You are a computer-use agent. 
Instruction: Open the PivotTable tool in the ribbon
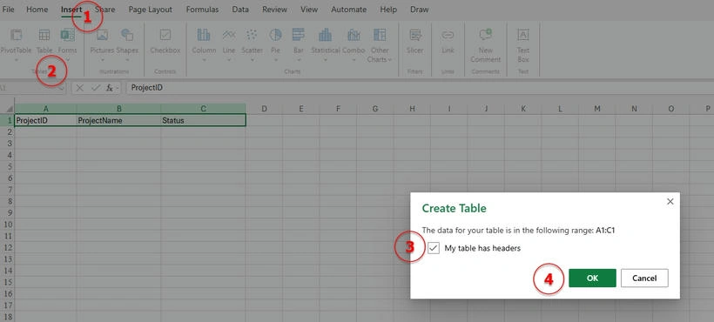click(x=16, y=42)
